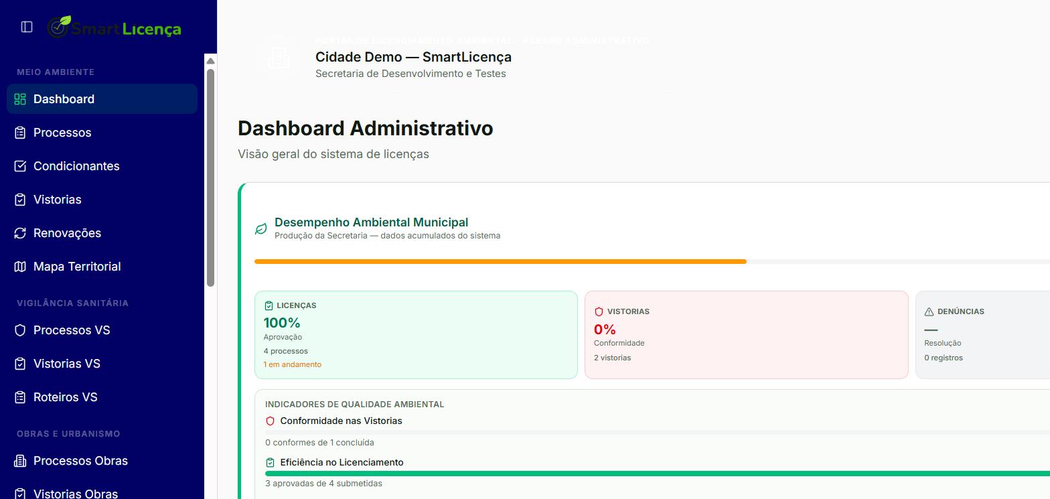Viewport: 1050px width, 499px height.
Task: Open Processos VS
Action: click(102, 330)
